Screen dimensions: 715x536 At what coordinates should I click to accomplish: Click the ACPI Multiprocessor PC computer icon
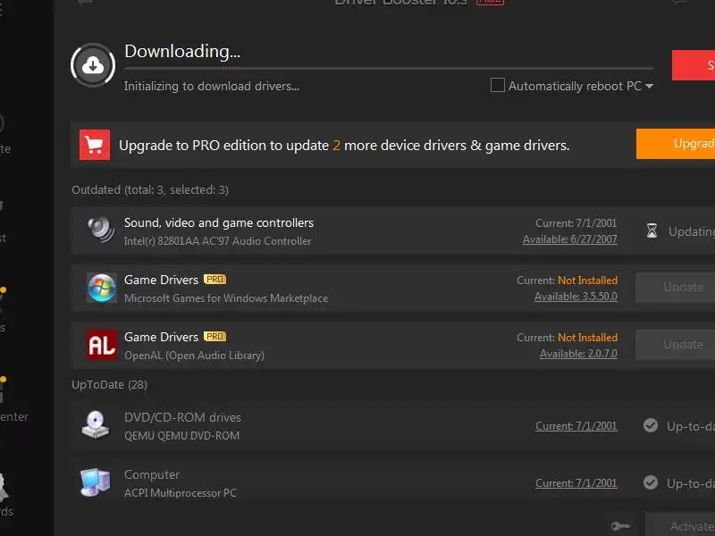96,482
